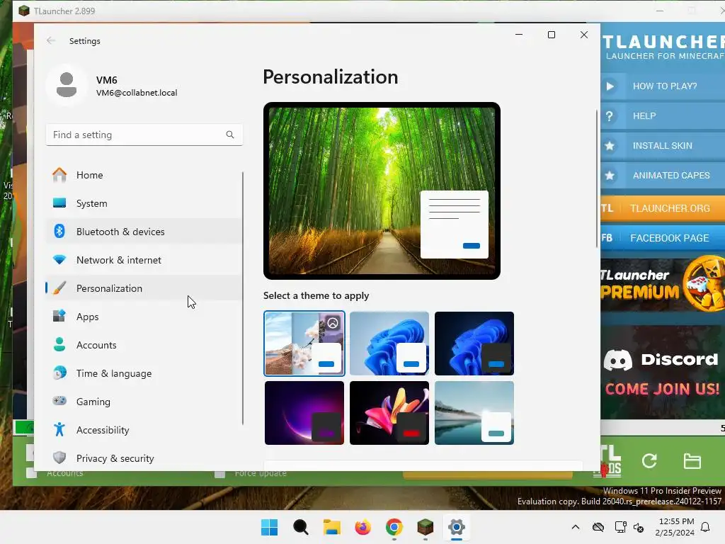Click the TLauncher open folder icon
The width and height of the screenshot is (725, 544).
[692, 460]
